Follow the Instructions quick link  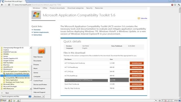tap(38, 35)
